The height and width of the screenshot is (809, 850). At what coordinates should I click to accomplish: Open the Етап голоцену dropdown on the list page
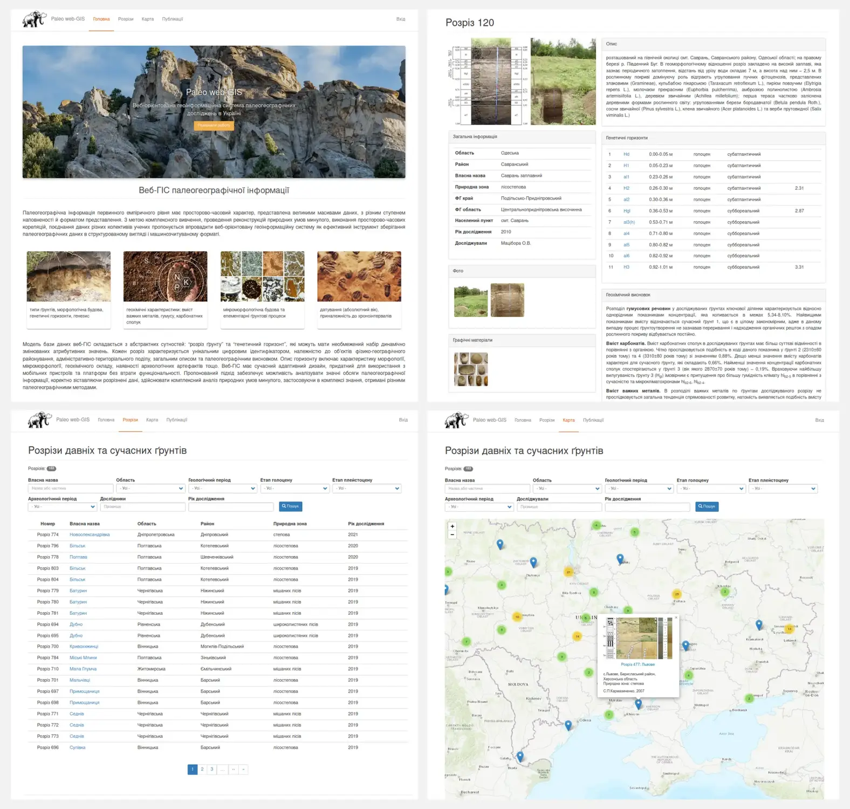(294, 489)
